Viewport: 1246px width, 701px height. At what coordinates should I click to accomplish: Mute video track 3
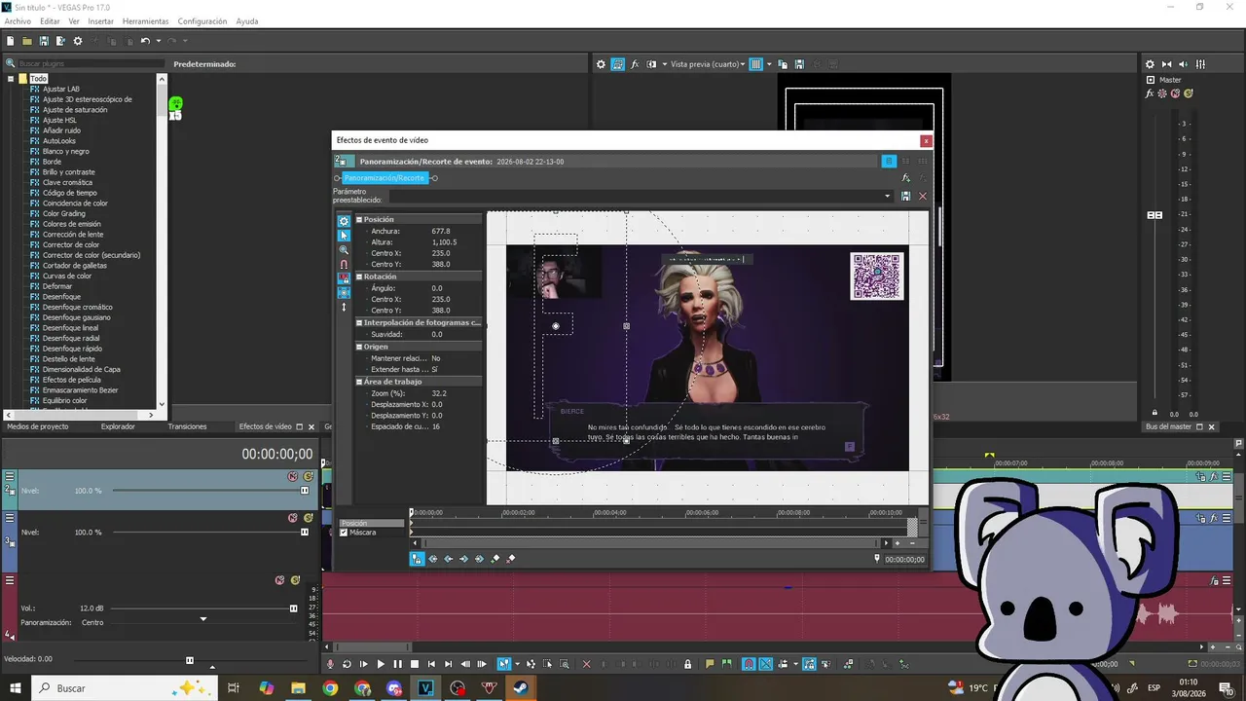pos(292,518)
